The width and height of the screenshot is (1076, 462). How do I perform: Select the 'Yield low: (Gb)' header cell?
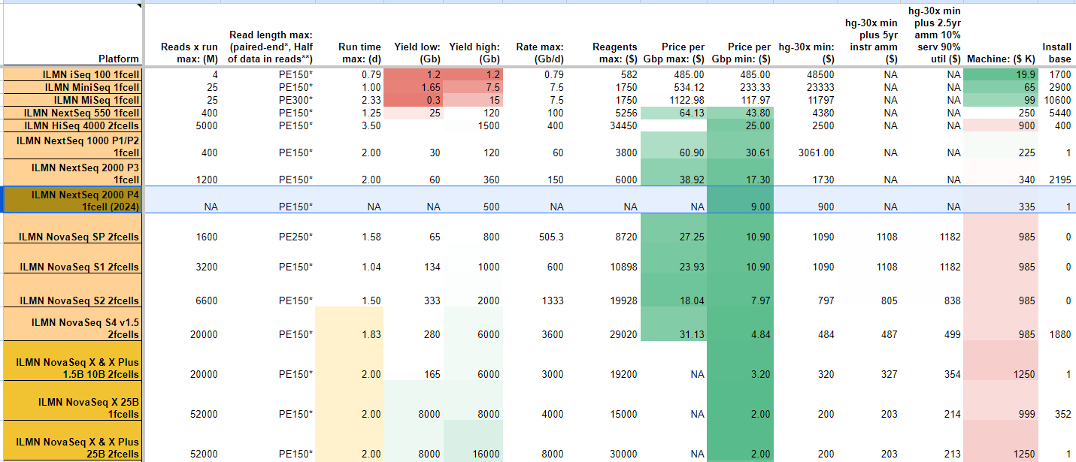(413, 35)
